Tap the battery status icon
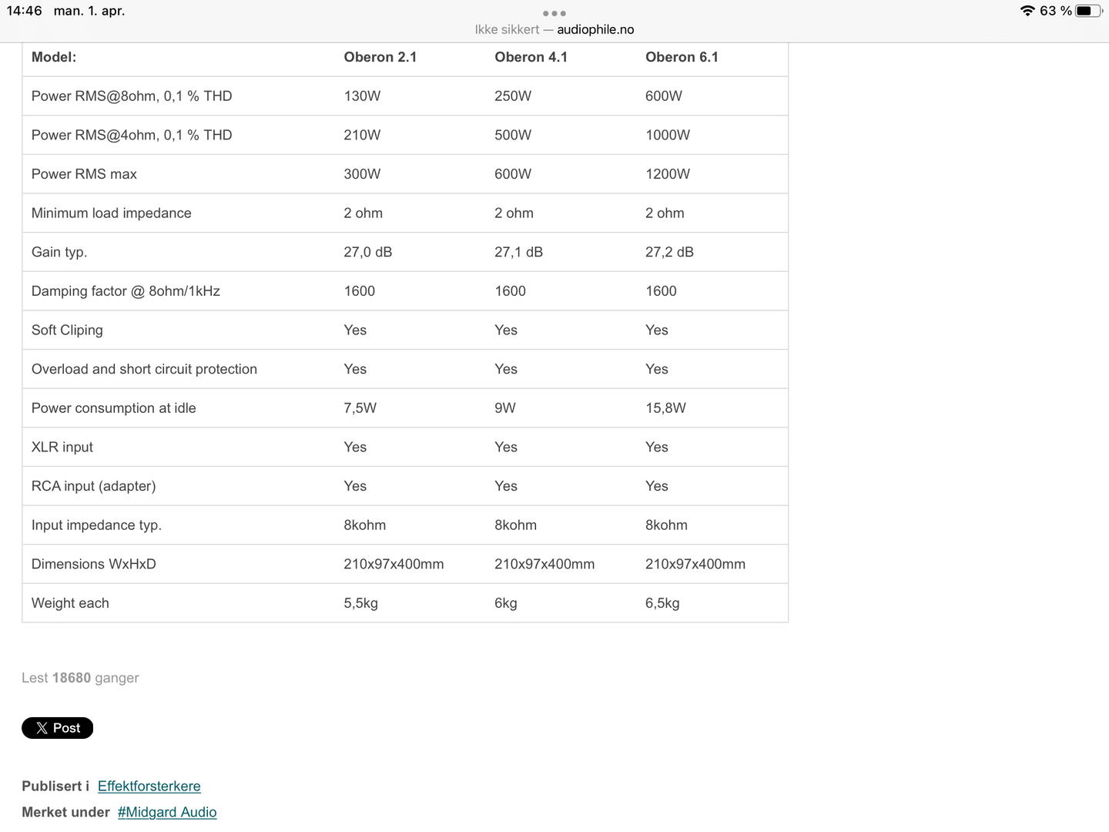The image size is (1109, 832). (1088, 11)
